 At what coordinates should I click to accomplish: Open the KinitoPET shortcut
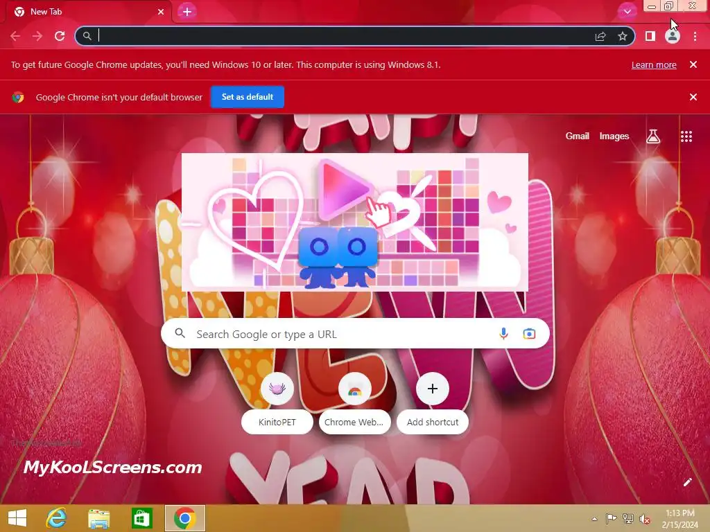click(277, 402)
